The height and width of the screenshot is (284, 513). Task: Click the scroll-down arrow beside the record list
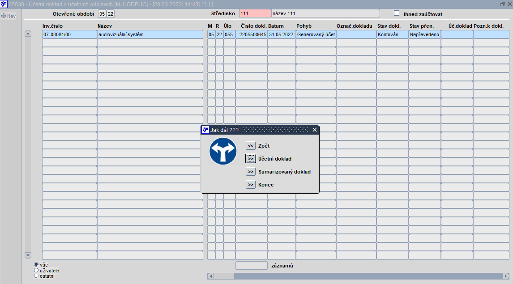pyautogui.click(x=28, y=255)
